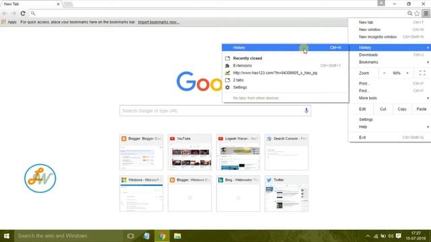This screenshot has height=242, width=431.
Task: Expand the Help submenu
Action: tap(389, 127)
